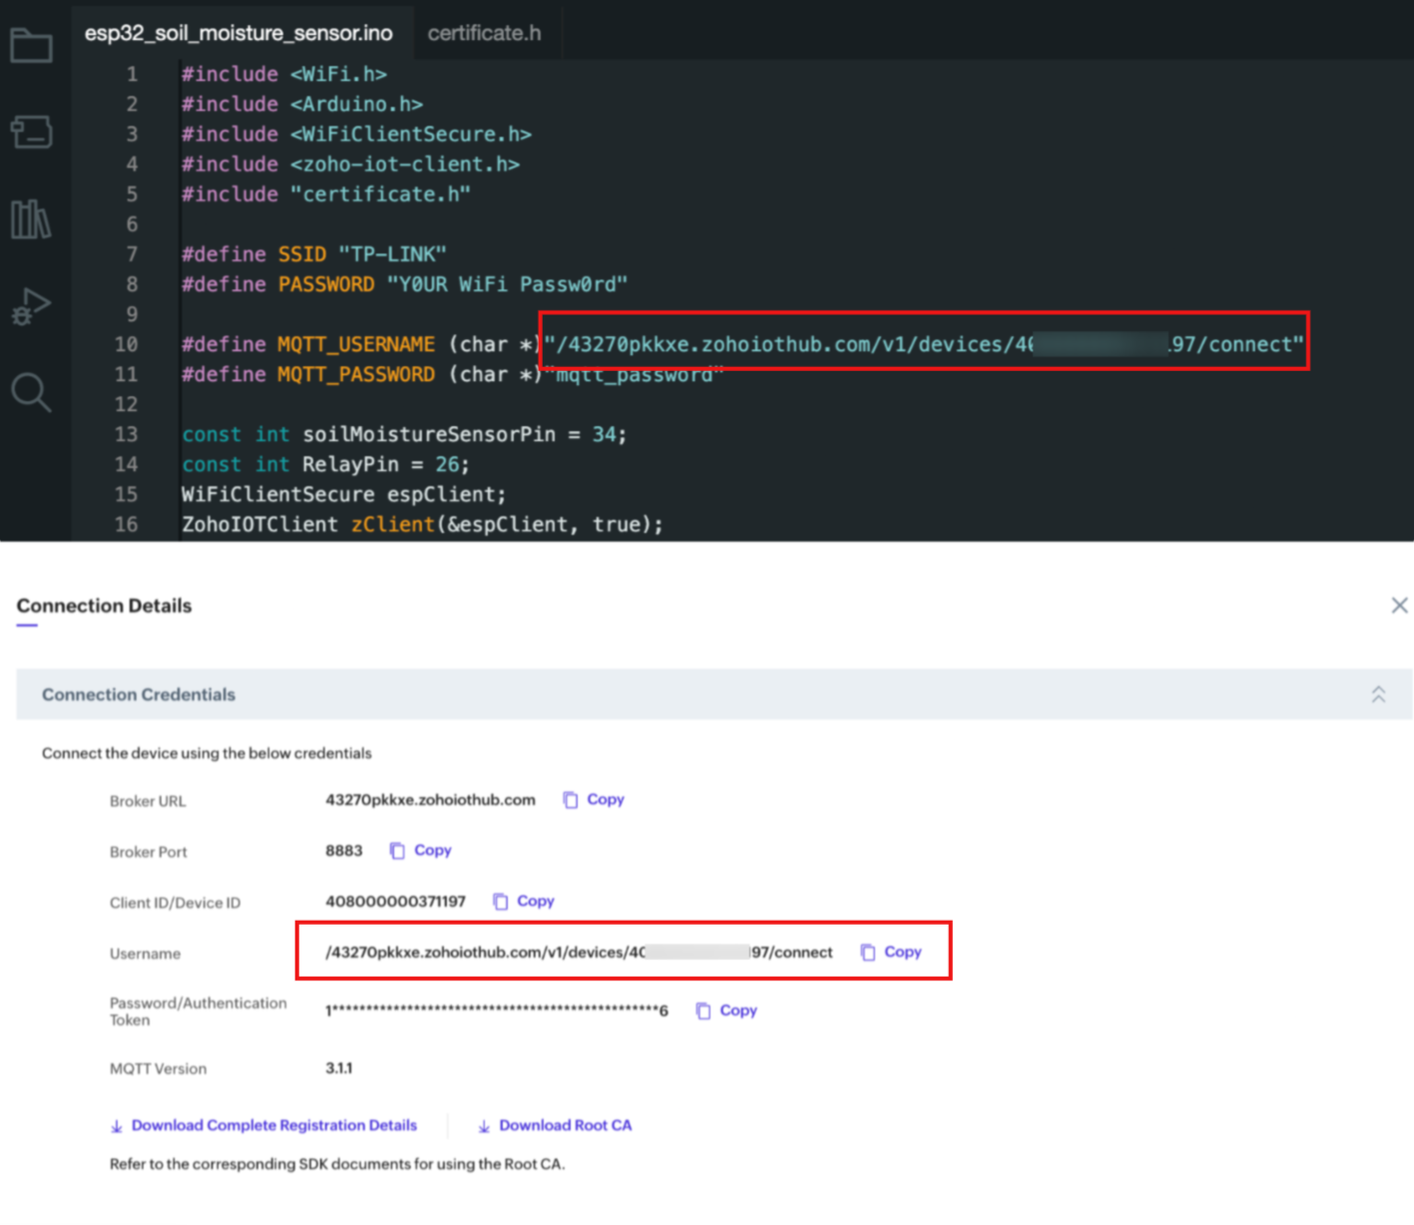Click the #define SSID "TP-LINK" line

tap(313, 254)
